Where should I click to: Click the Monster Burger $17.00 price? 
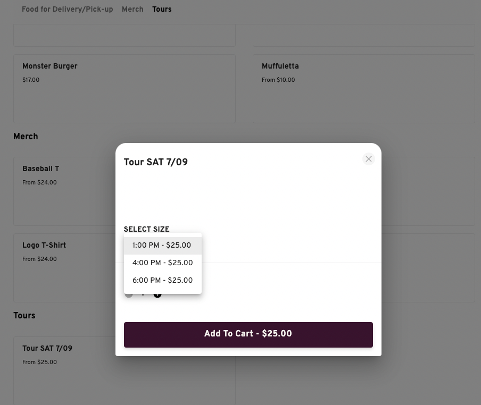[31, 80]
